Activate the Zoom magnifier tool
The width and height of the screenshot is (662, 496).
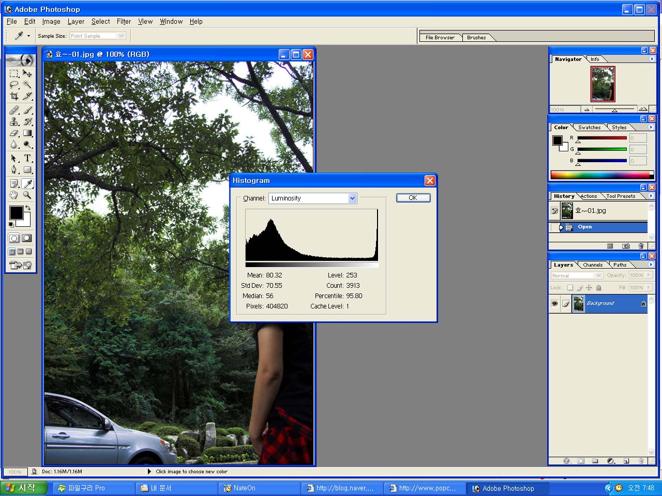point(27,195)
